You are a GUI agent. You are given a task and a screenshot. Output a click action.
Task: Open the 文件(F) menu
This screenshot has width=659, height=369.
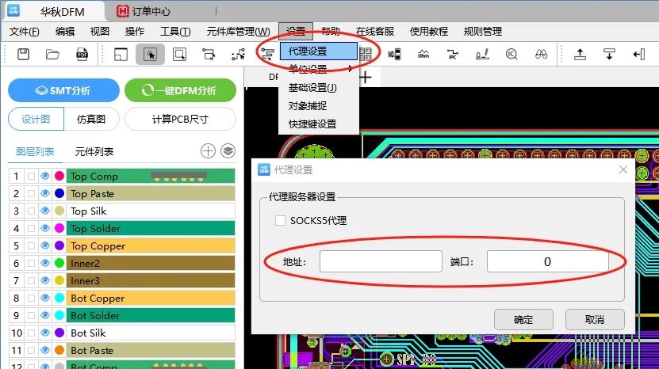[x=25, y=32]
